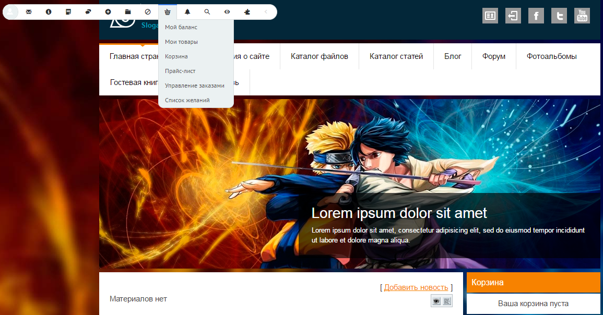Open the 'Каталог статей' nav tab
Viewport: 603px width, 315px height.
pos(396,56)
